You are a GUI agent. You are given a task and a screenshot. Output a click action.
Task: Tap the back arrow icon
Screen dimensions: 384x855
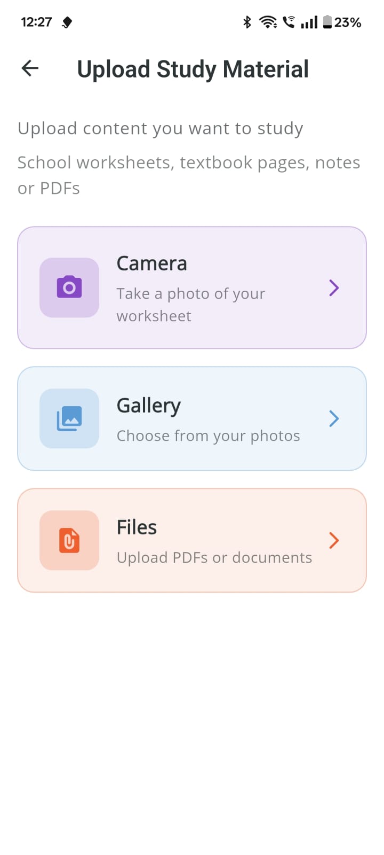[x=29, y=68]
